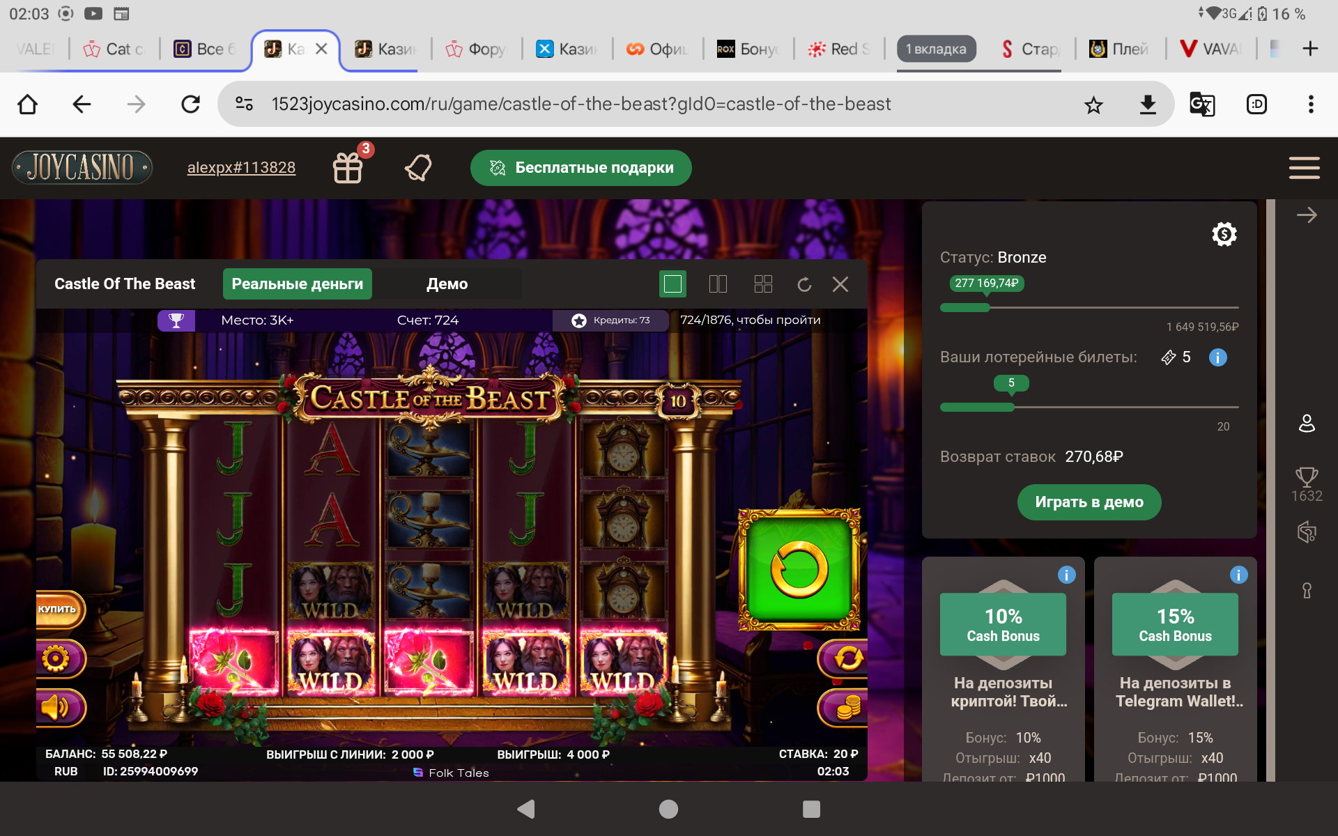Click the Bronze status progress bar
The height and width of the screenshot is (836, 1338).
pyautogui.click(x=1089, y=307)
